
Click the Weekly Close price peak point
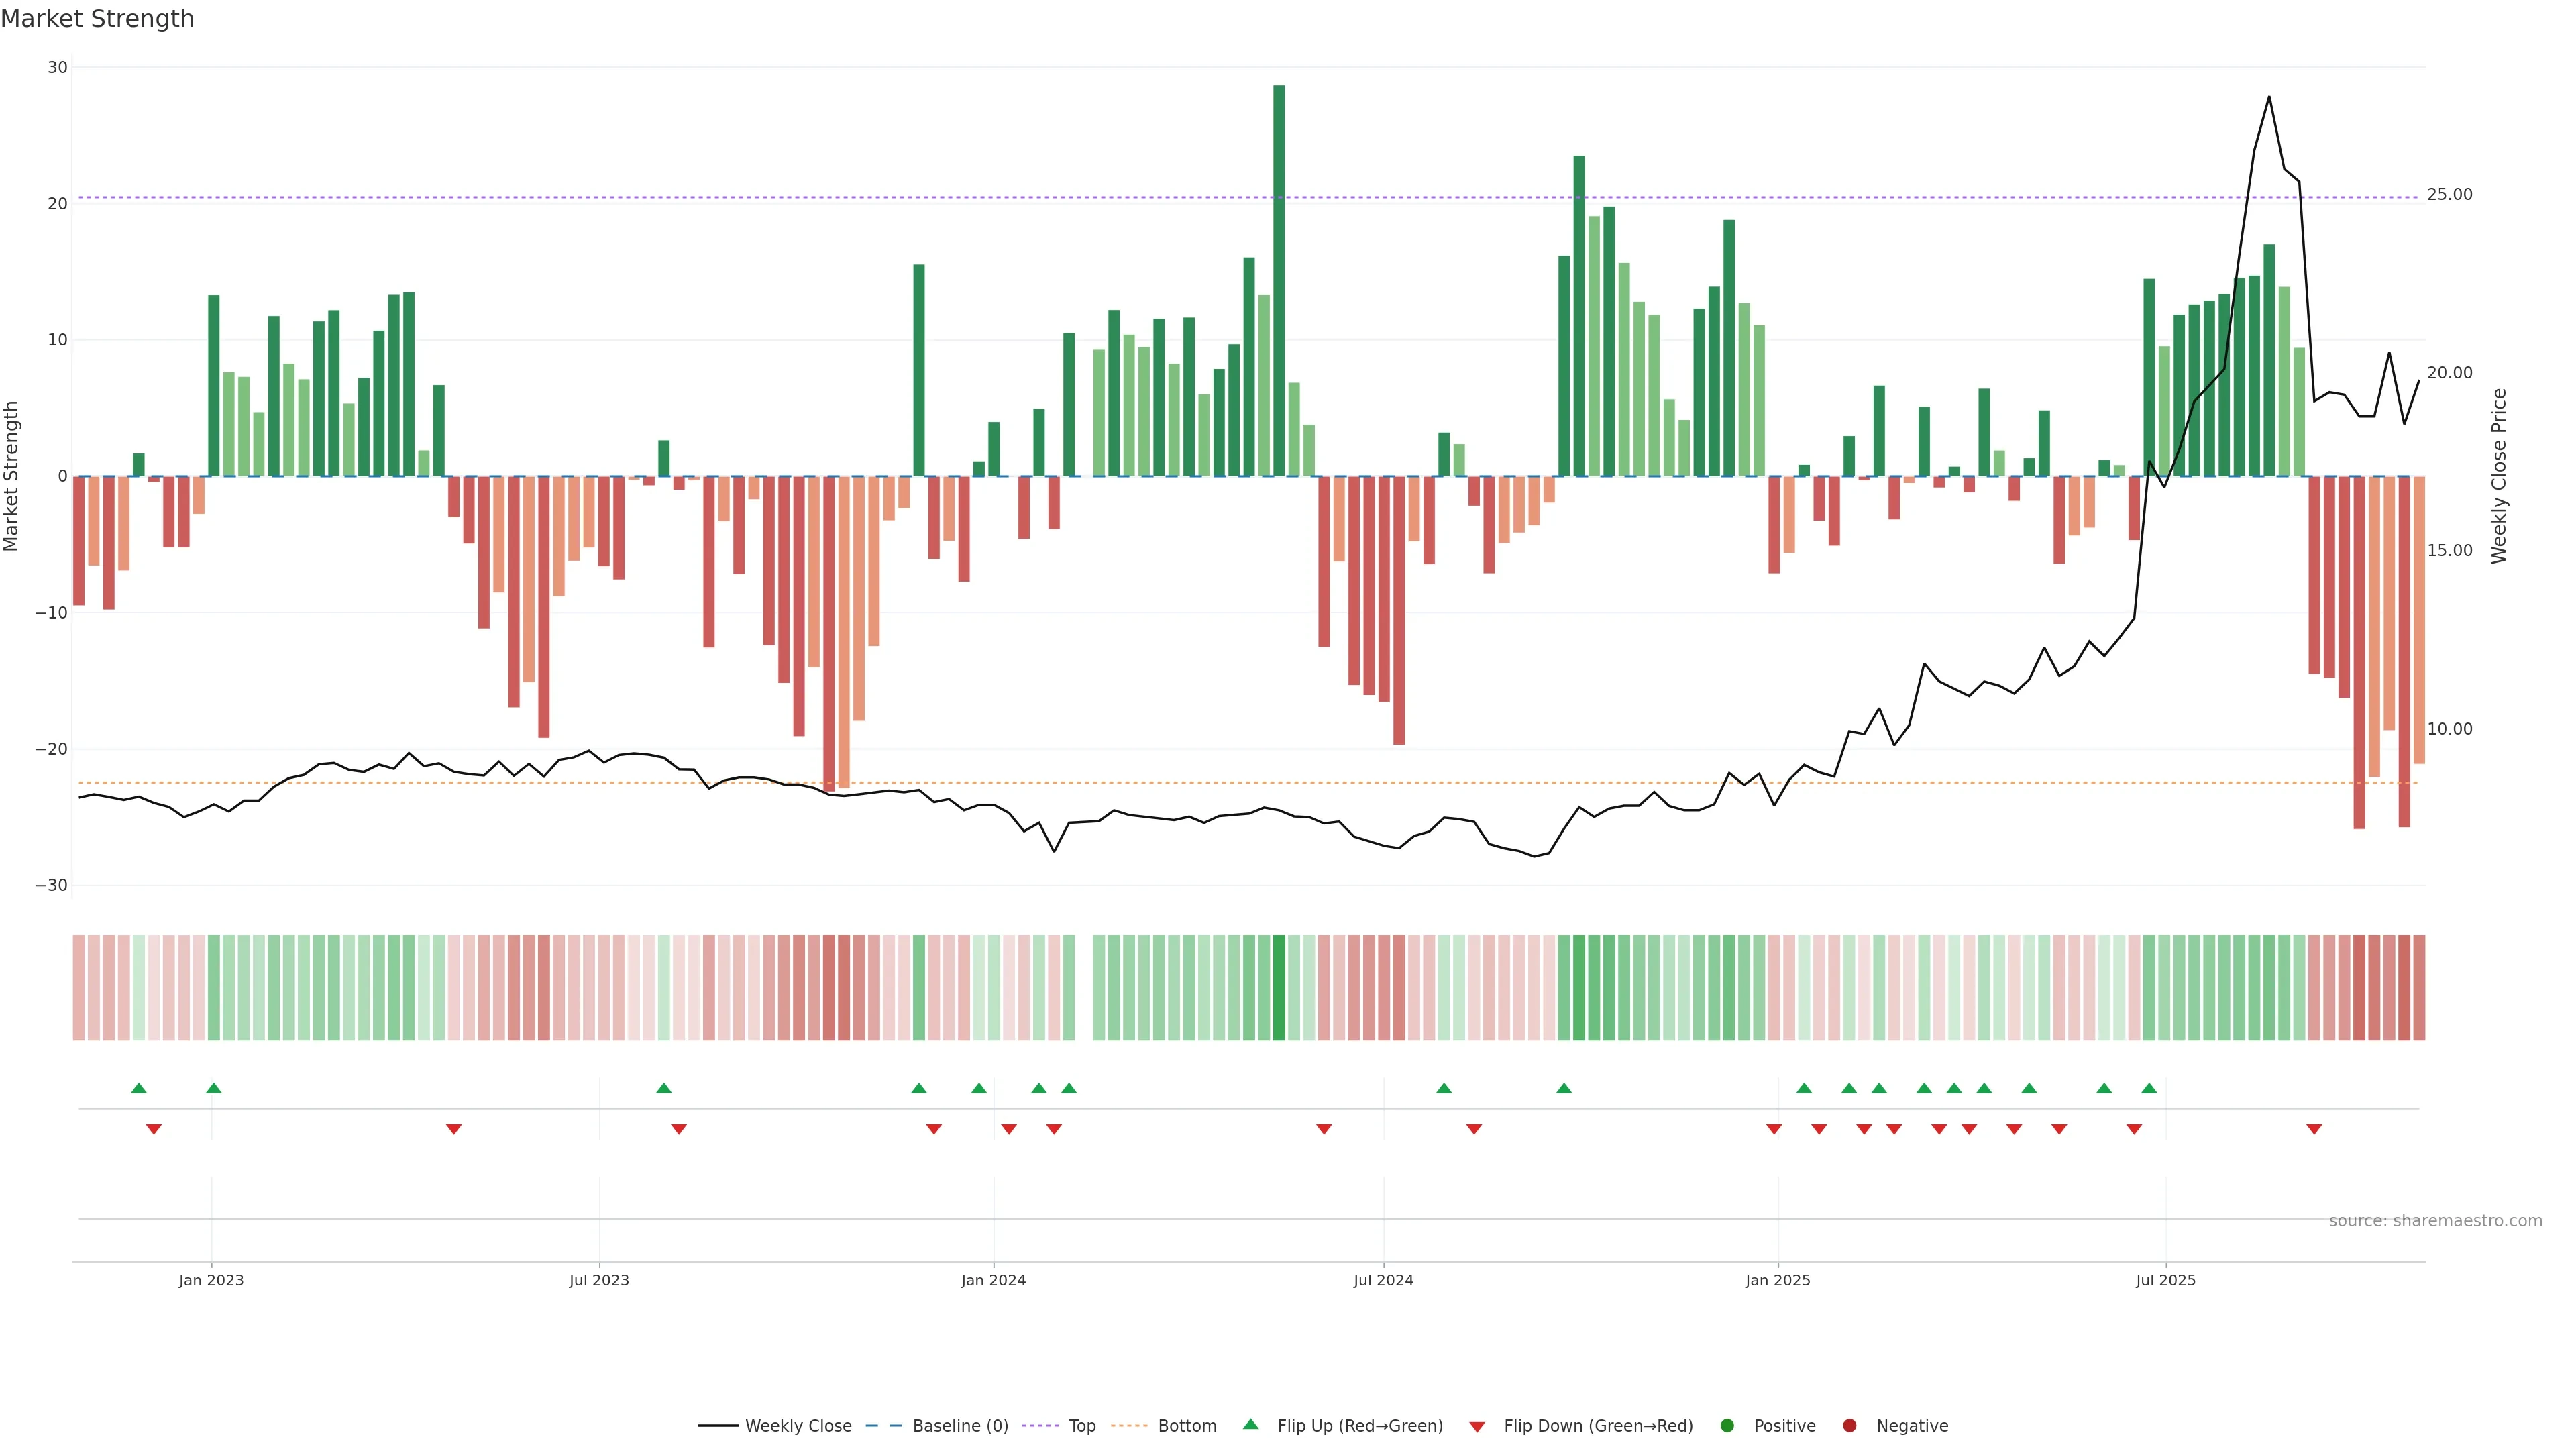point(2269,97)
